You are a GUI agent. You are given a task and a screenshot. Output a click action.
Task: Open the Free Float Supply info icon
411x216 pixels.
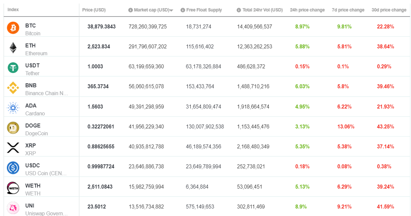point(183,10)
